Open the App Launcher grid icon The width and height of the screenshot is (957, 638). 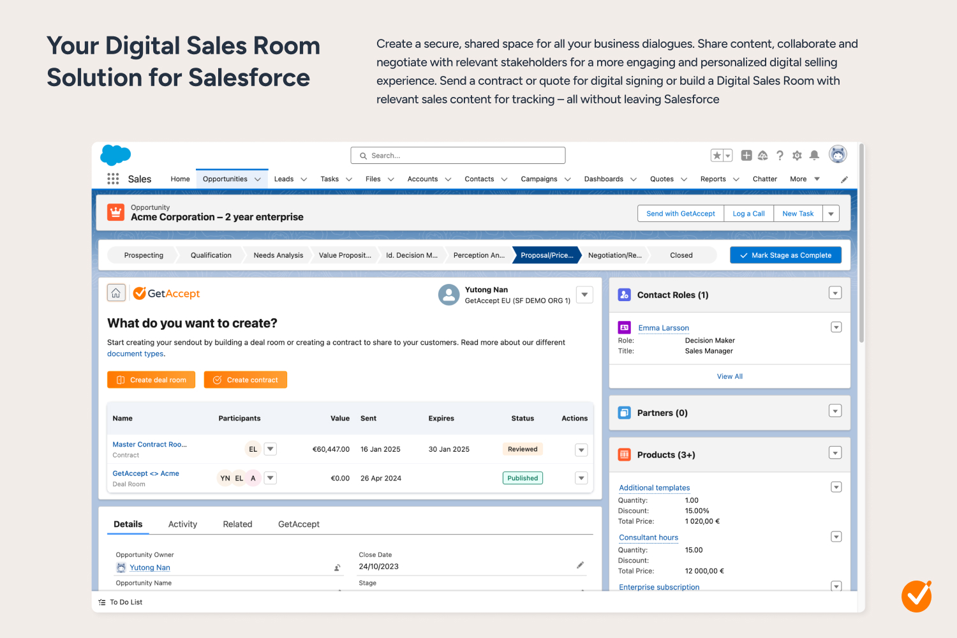(x=113, y=179)
